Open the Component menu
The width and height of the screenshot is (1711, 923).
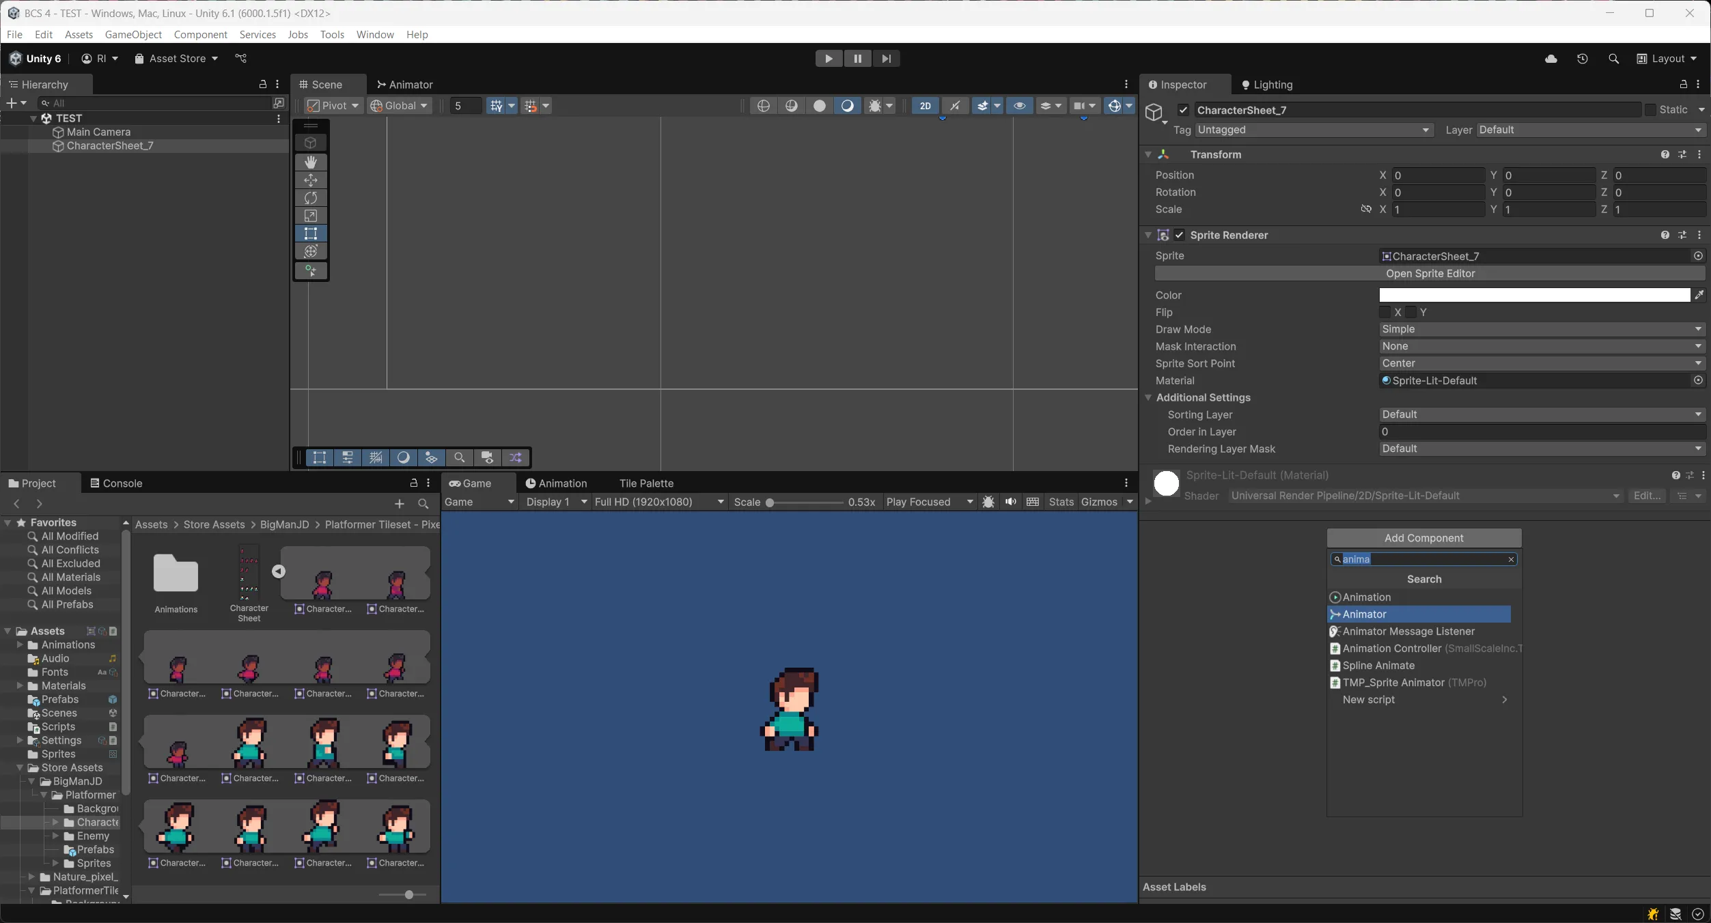click(x=200, y=34)
